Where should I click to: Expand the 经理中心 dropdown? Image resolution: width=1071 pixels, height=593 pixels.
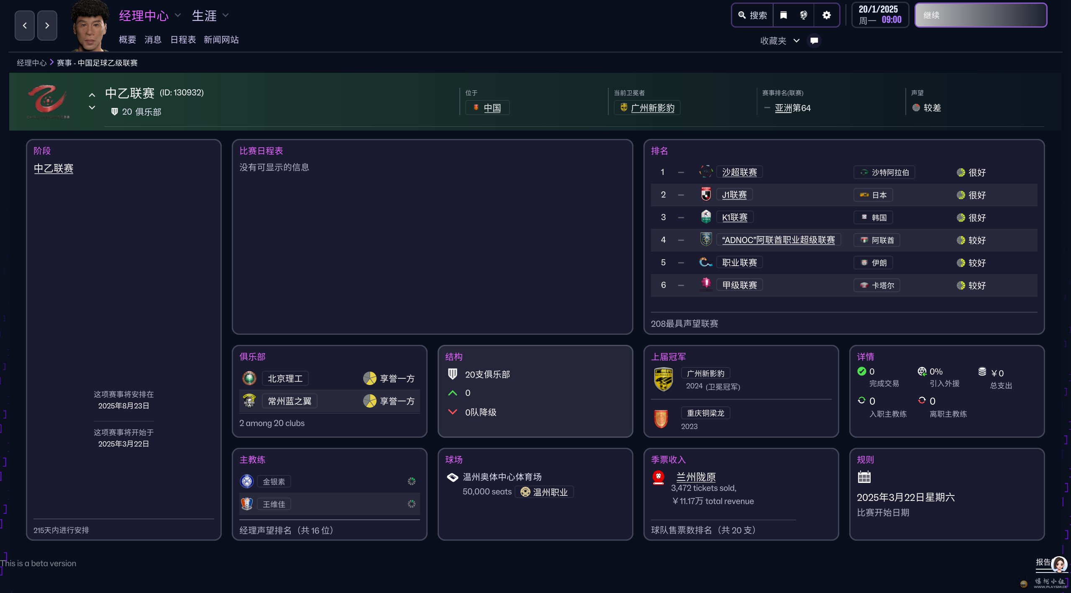pyautogui.click(x=178, y=15)
